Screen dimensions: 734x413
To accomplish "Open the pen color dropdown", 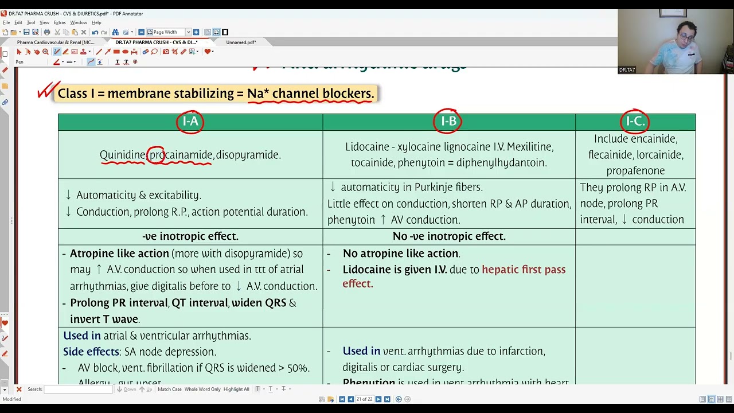I will pos(63,61).
